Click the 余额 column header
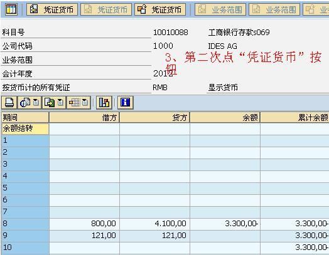329x255 pixels. (225, 117)
